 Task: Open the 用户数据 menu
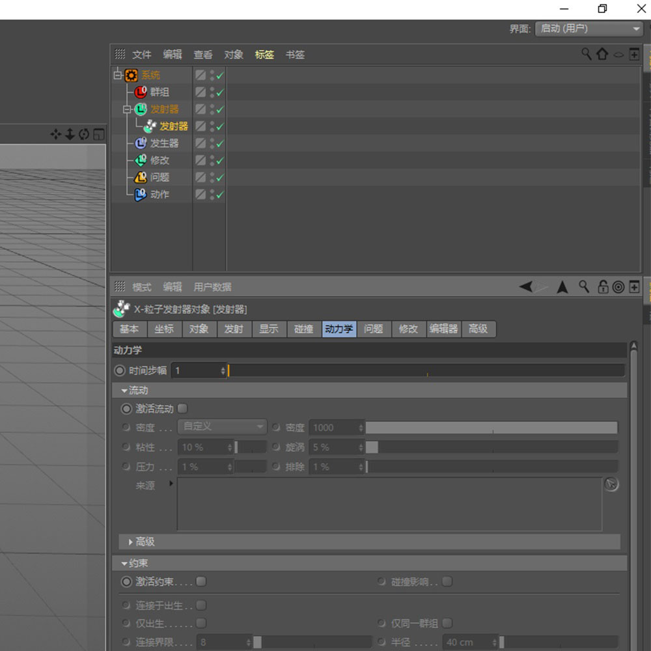click(x=212, y=287)
